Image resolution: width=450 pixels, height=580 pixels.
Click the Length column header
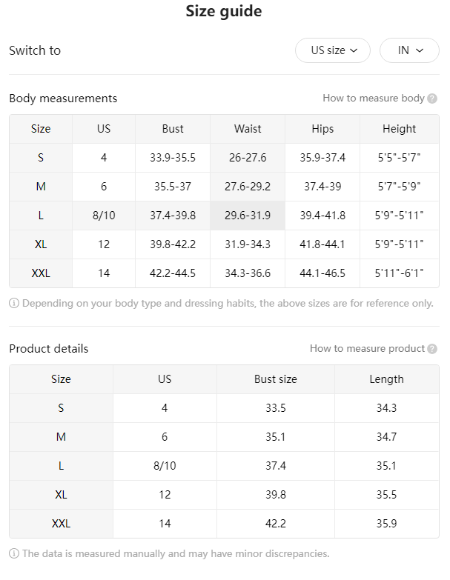[387, 379]
